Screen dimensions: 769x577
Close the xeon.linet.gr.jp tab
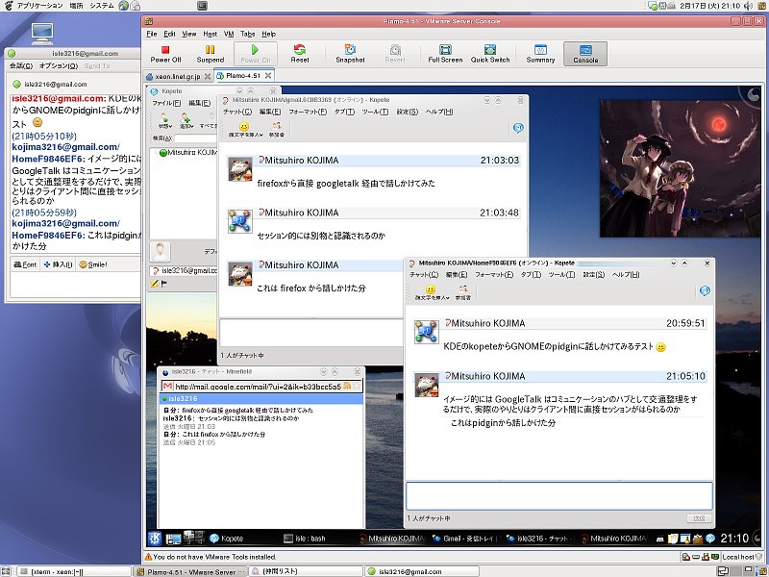(x=208, y=77)
